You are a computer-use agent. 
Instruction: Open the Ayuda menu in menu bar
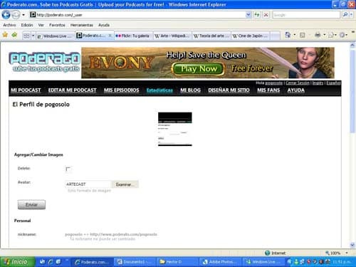(x=104, y=25)
